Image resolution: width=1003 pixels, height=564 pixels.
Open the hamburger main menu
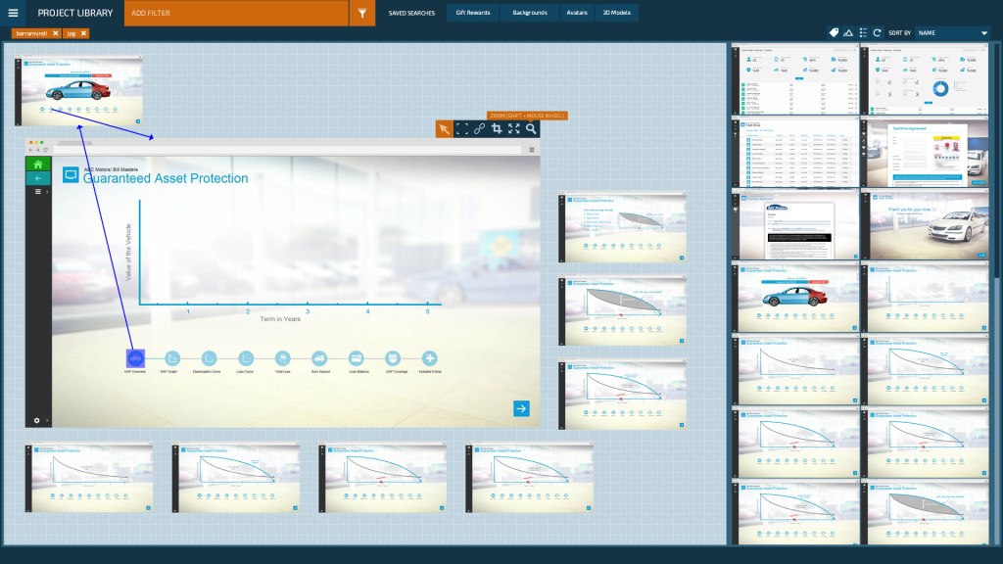tap(13, 13)
